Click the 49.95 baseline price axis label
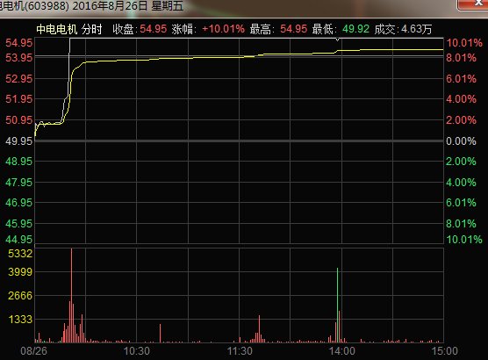The height and width of the screenshot is (360, 488). click(19, 141)
